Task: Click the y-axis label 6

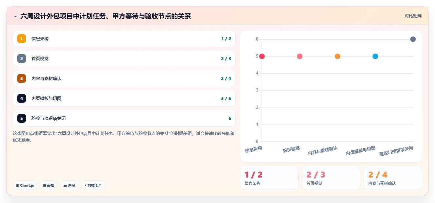Action: [x=257, y=39]
